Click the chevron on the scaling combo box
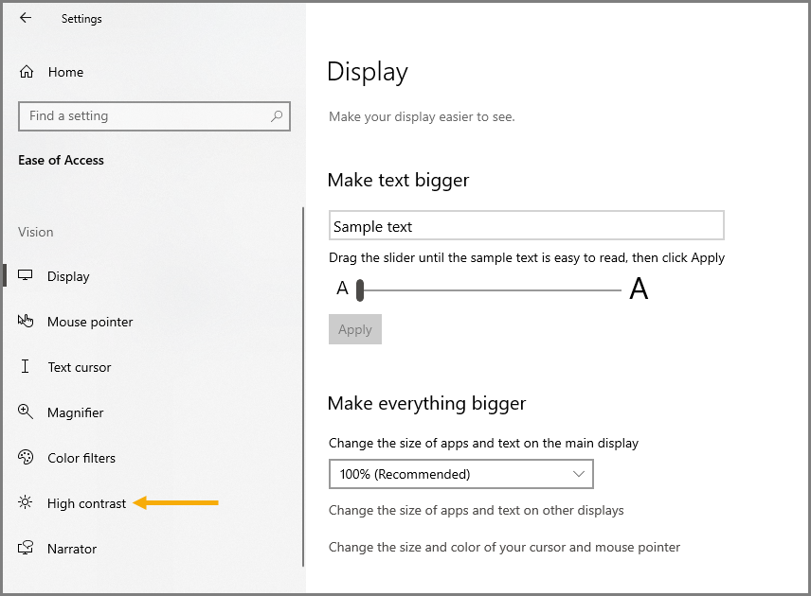This screenshot has height=596, width=811. pyautogui.click(x=579, y=474)
